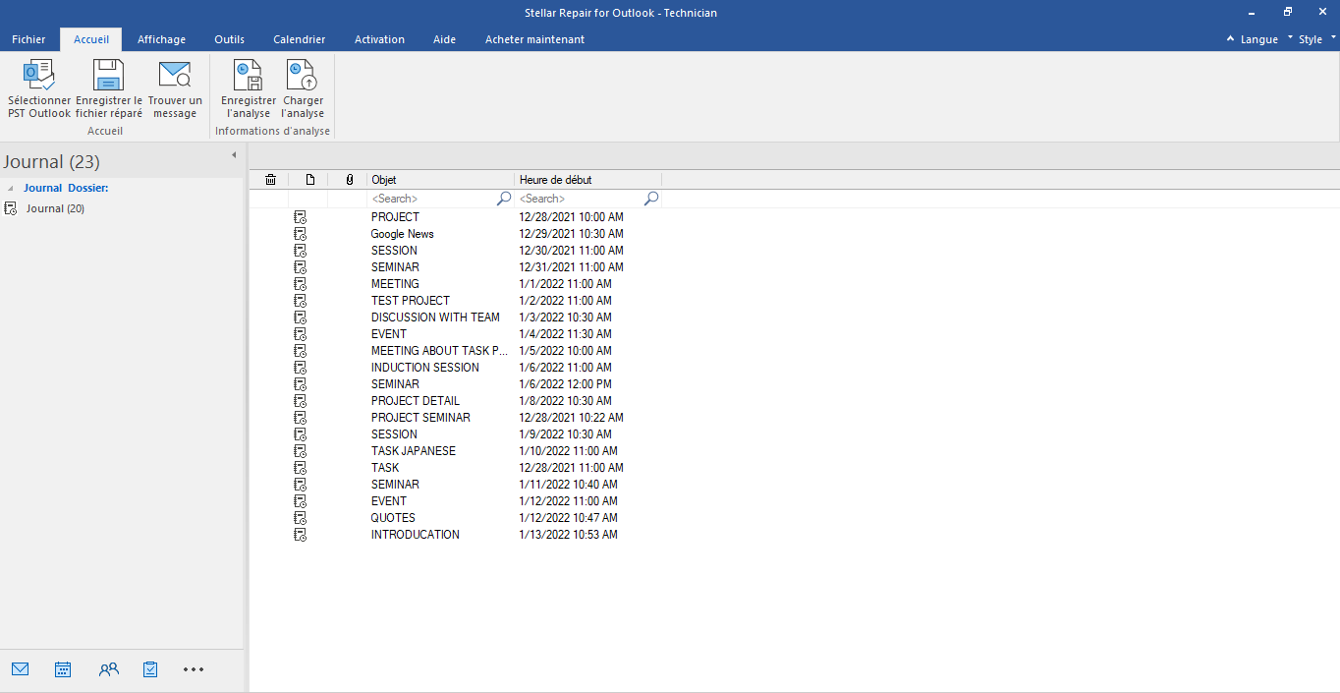Click date 12/30/2021 11:00 AM
The width and height of the screenshot is (1340, 693).
[571, 251]
